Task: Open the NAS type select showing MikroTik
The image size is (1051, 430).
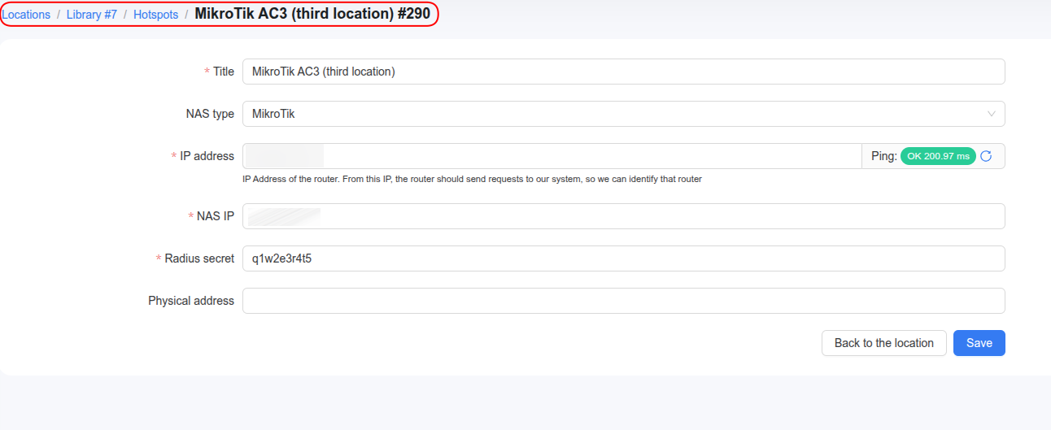Action: pyautogui.click(x=624, y=114)
